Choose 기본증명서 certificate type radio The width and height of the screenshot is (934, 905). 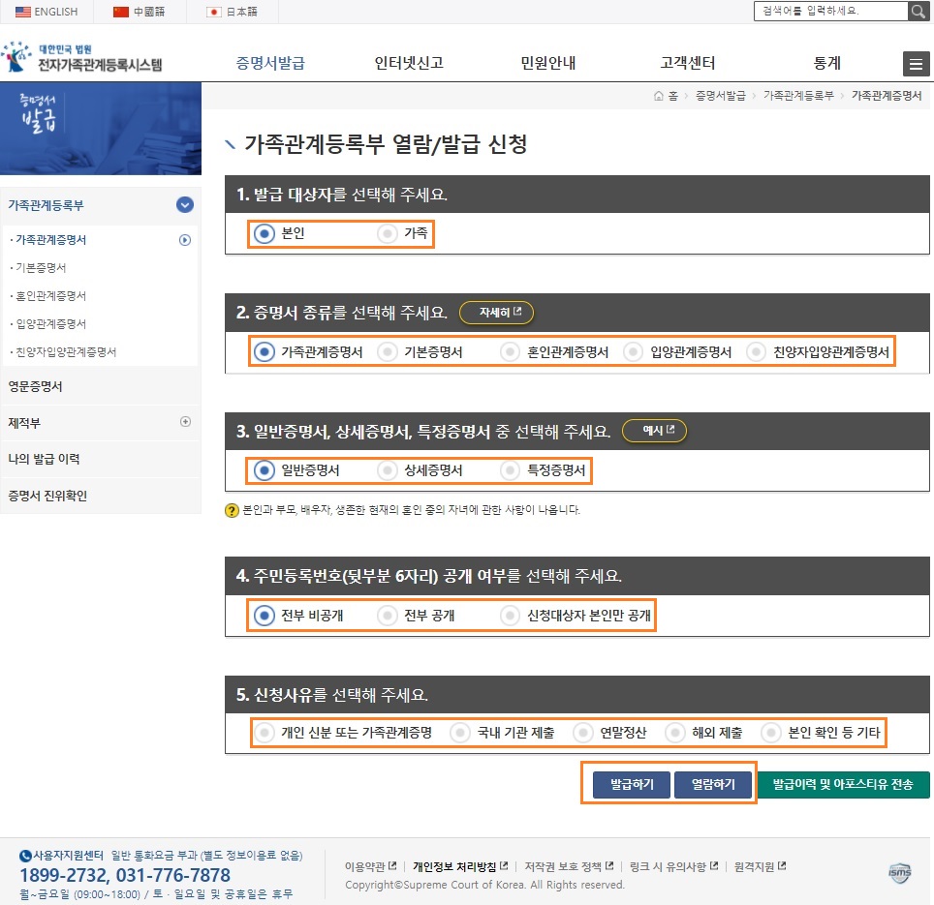(388, 352)
